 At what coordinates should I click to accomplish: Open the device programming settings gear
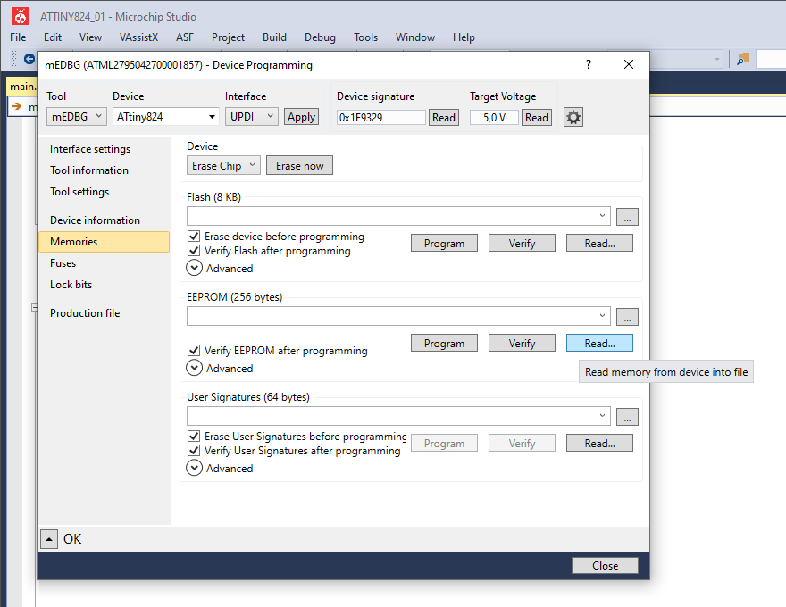tap(573, 117)
